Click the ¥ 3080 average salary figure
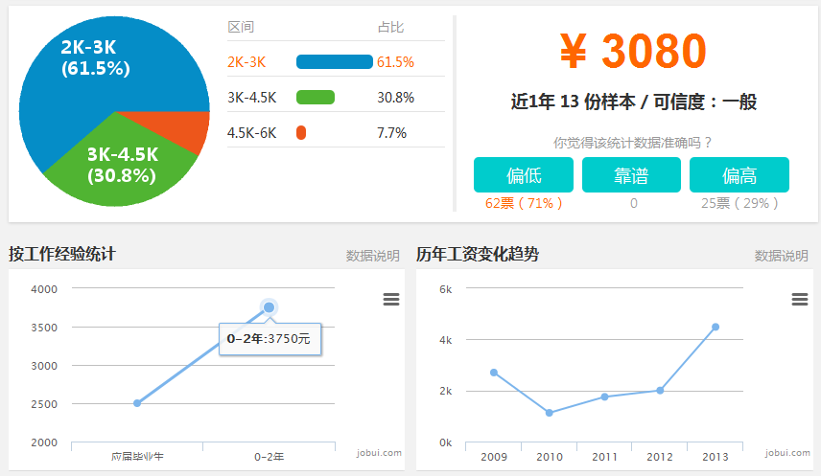 click(x=633, y=51)
